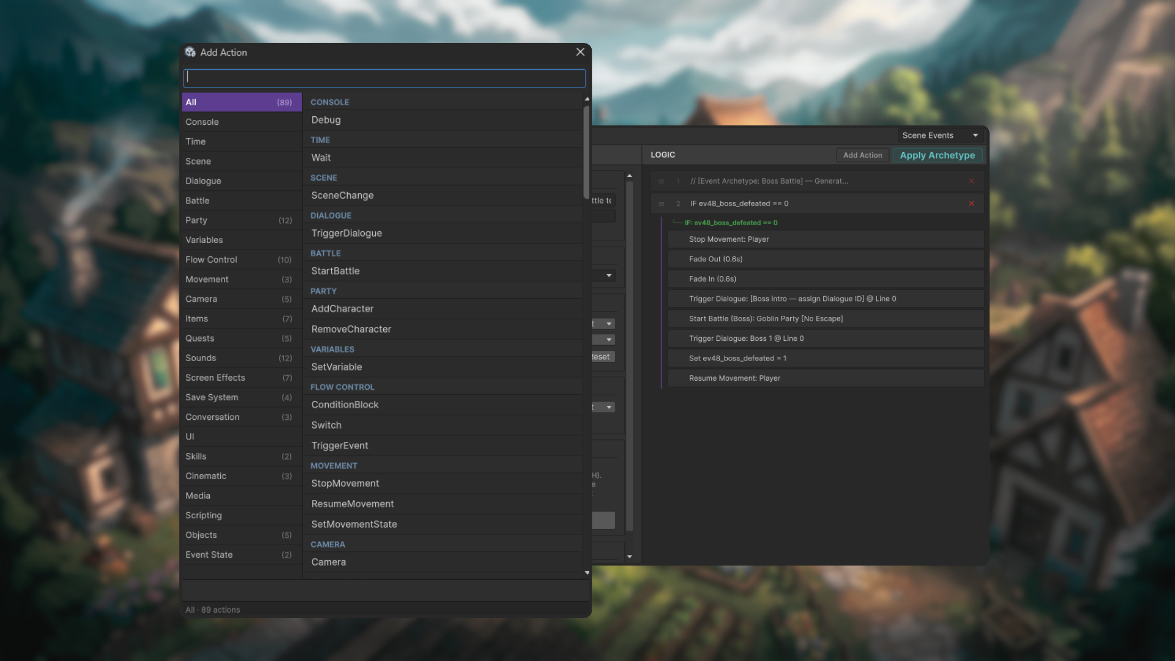The height and width of the screenshot is (661, 1175).
Task: Click the properties panel scroll-down arrow
Action: (x=629, y=557)
